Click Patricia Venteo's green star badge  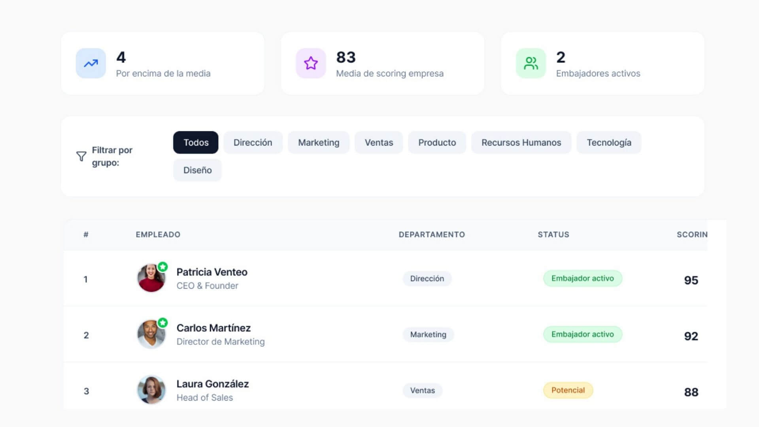pyautogui.click(x=162, y=267)
